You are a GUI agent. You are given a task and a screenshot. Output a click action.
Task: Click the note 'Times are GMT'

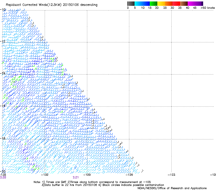56,182
